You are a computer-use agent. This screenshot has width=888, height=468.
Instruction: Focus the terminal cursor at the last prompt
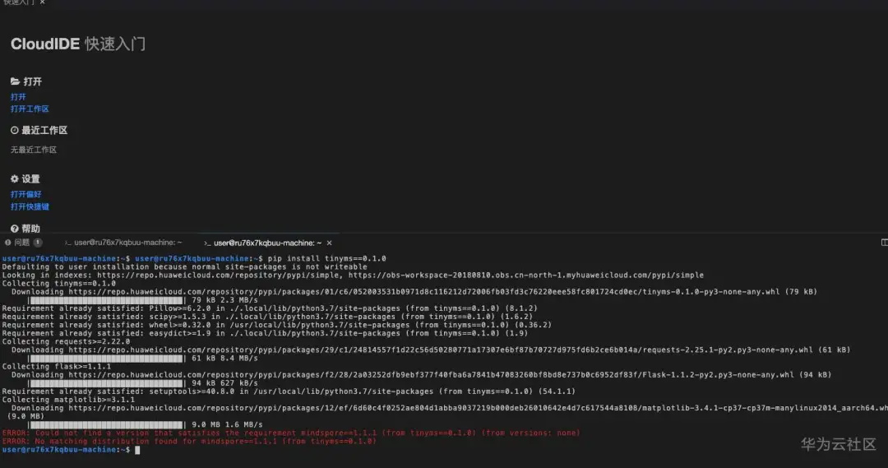(137, 450)
